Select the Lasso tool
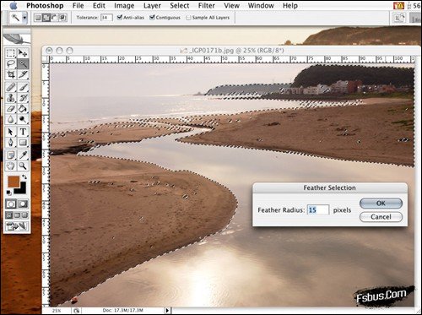Image resolution: width=422 pixels, height=315 pixels. point(11,64)
